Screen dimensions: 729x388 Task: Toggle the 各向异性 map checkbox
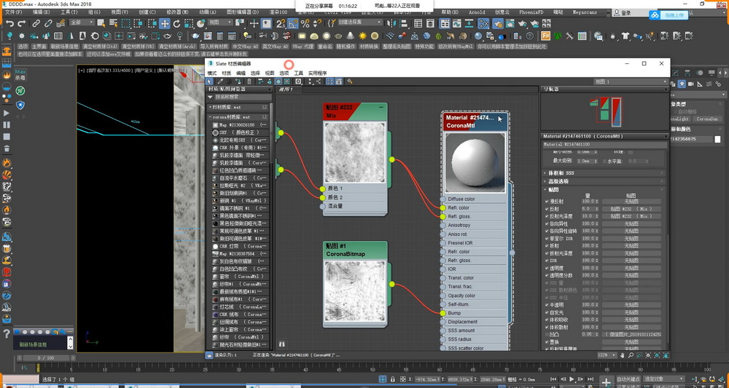tap(547, 223)
